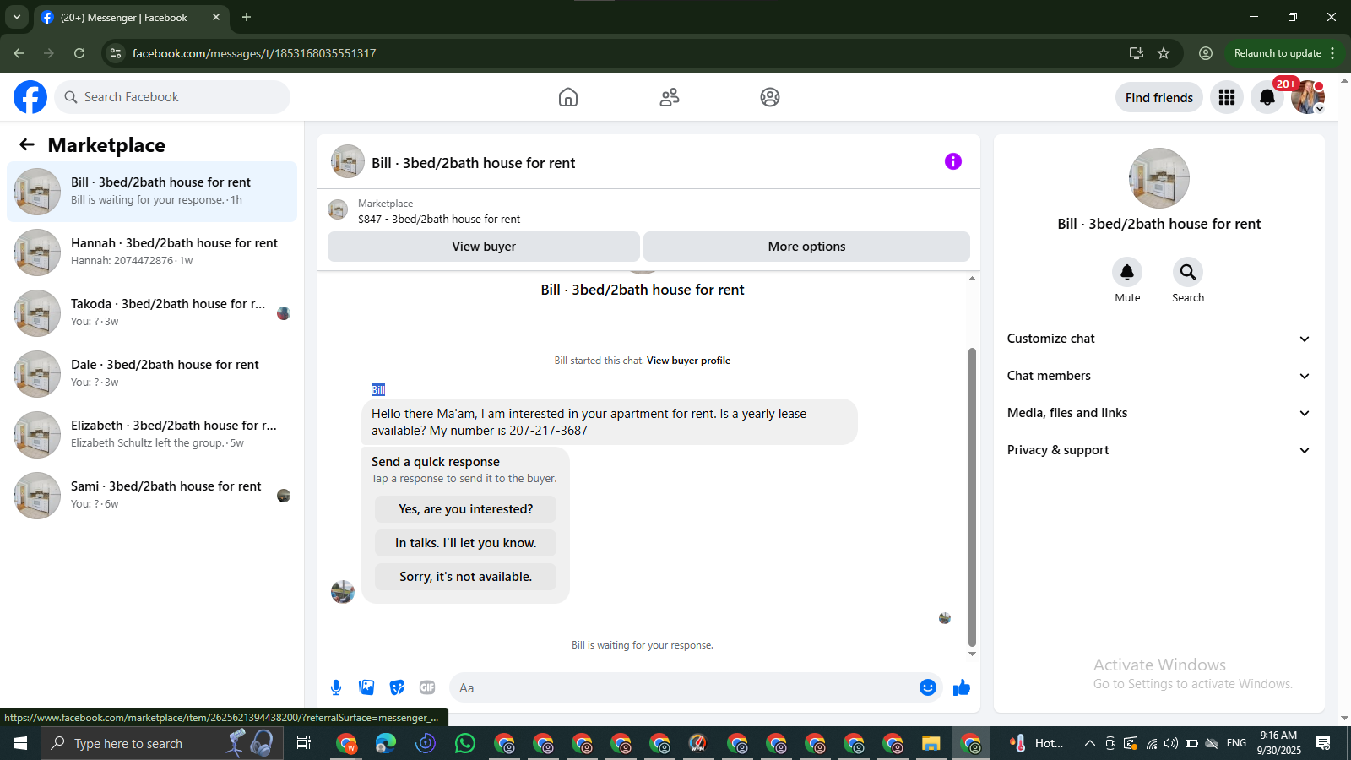Open the Chrome three-dot menu
This screenshot has width=1351, height=760.
[1332, 53]
